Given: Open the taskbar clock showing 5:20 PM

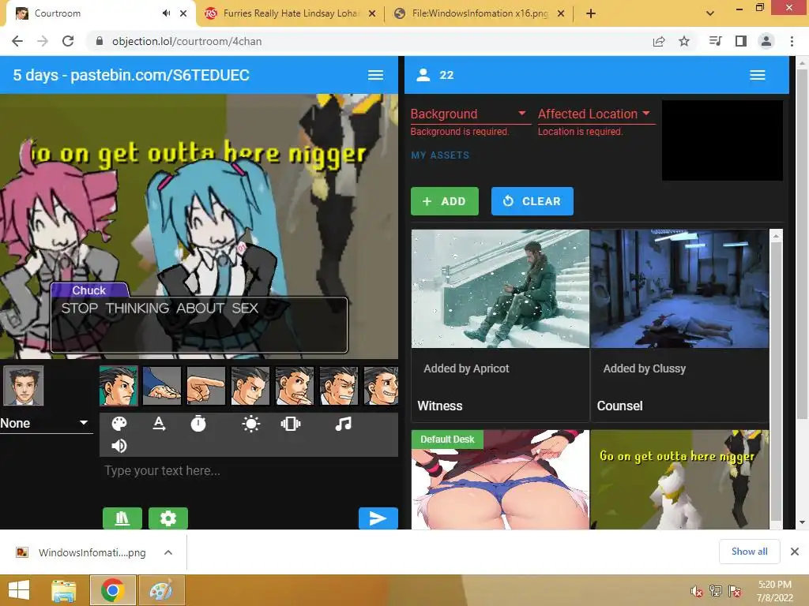Looking at the screenshot, I should click(x=775, y=591).
